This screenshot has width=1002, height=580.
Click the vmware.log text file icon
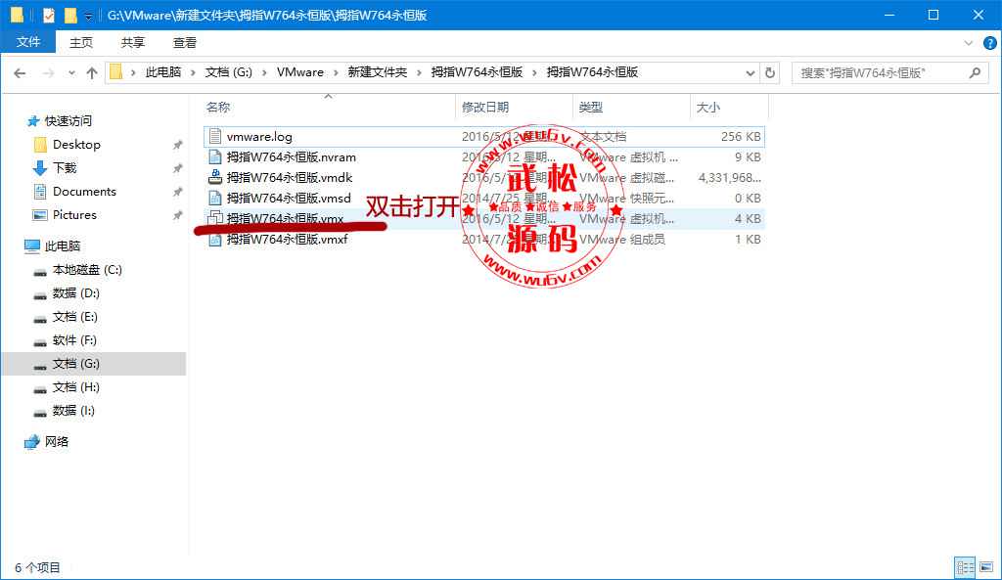pos(215,137)
